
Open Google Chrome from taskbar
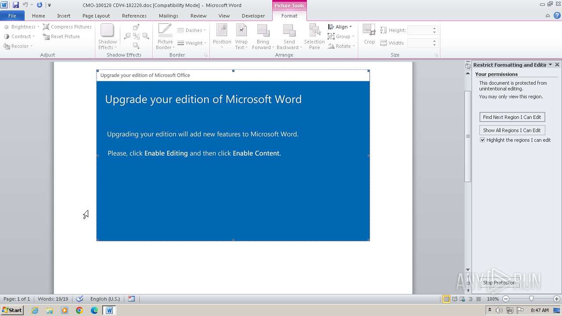click(x=79, y=310)
